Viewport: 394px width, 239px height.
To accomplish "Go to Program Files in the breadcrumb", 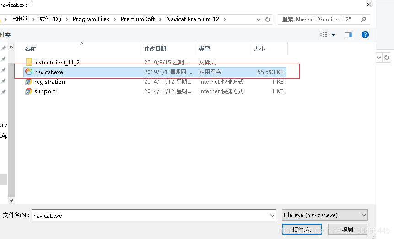I will [x=91, y=19].
